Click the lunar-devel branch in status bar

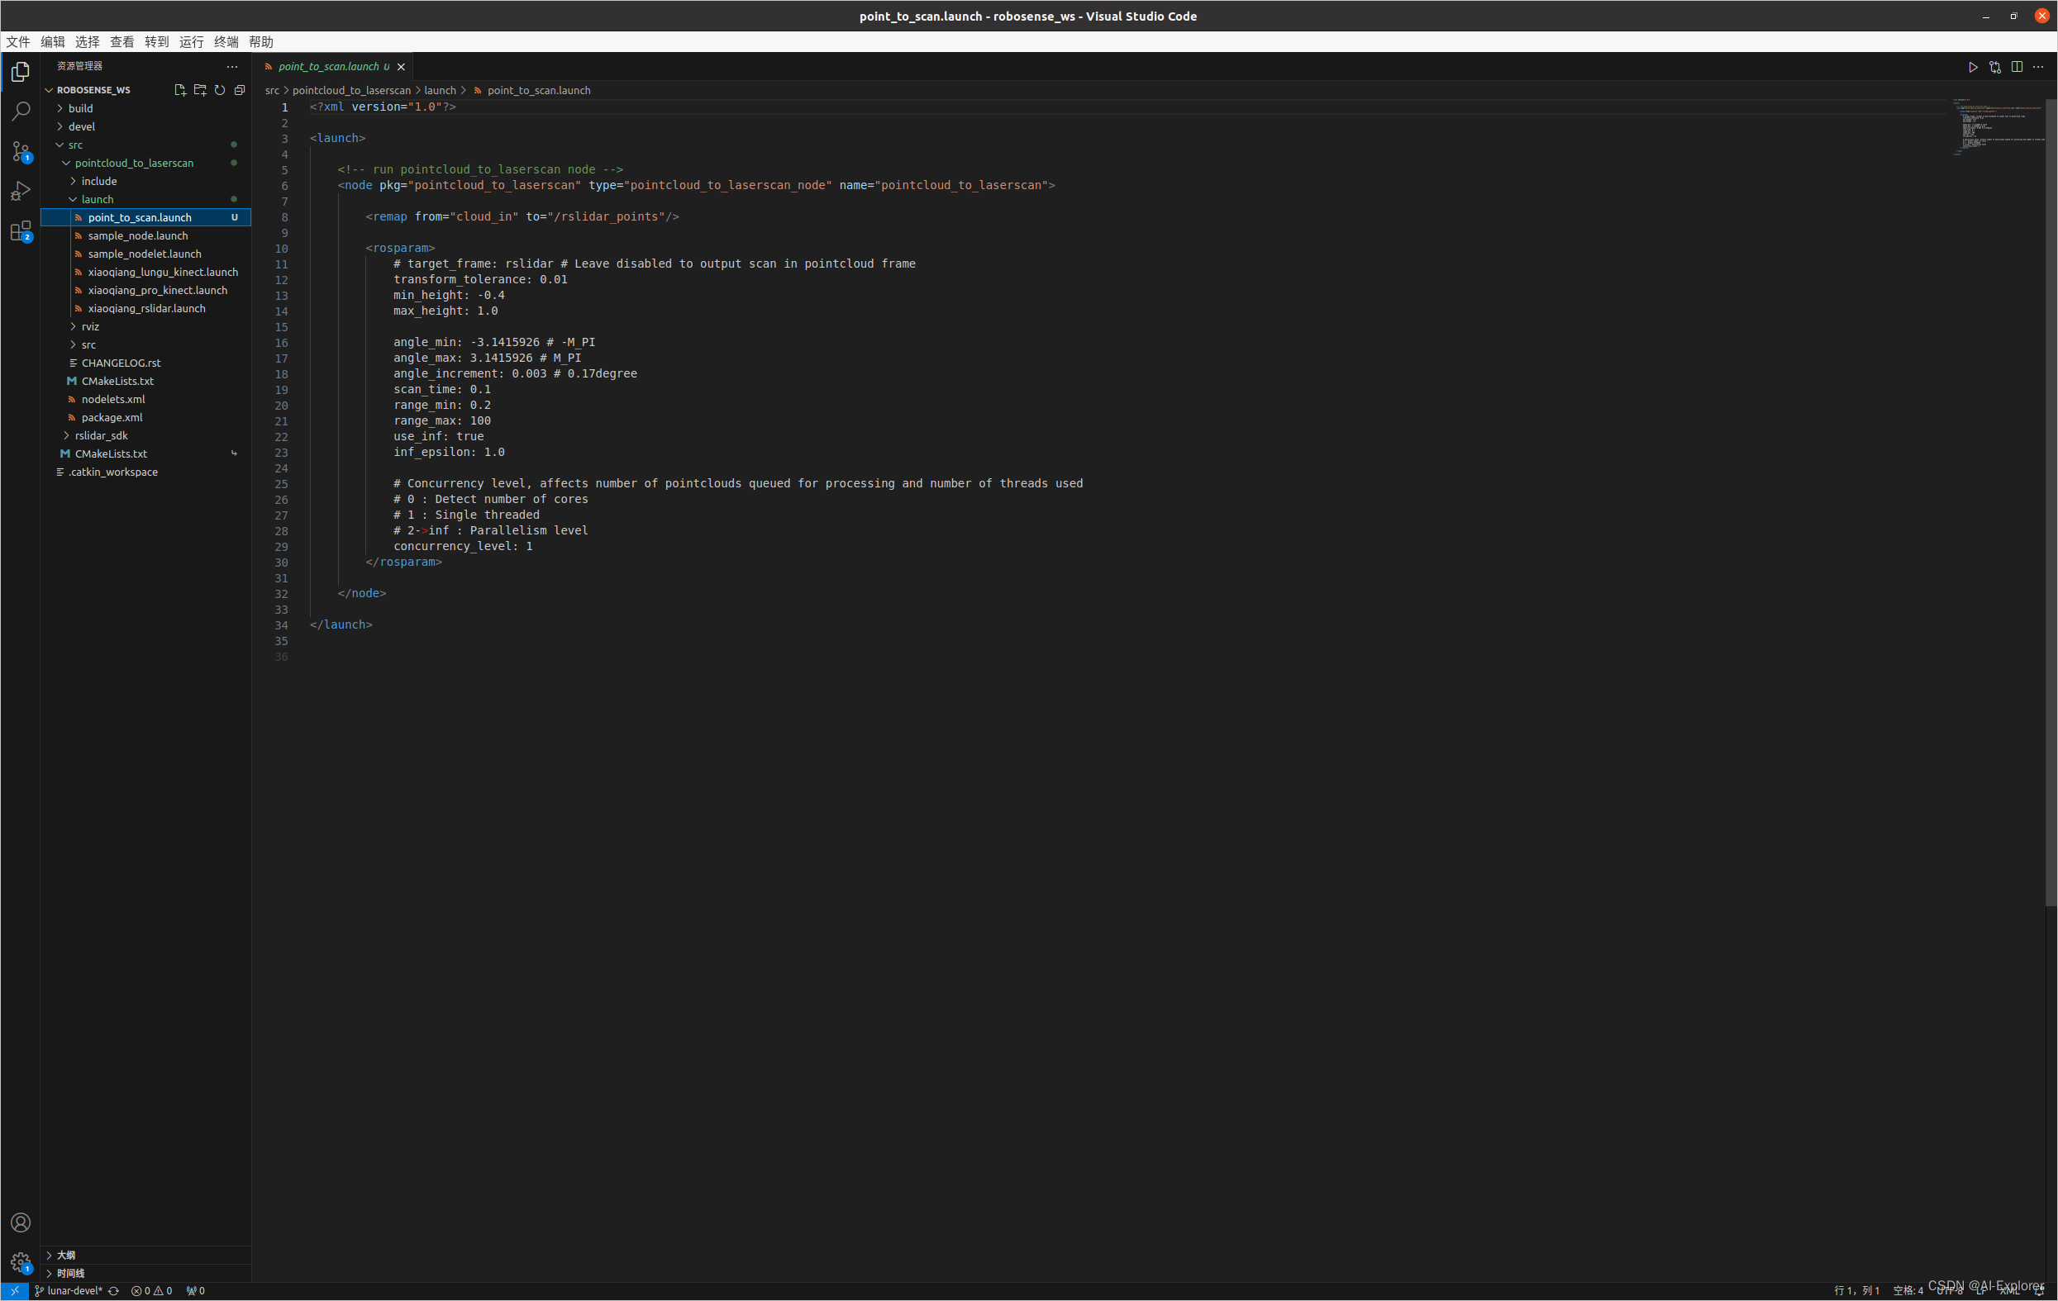tap(69, 1291)
